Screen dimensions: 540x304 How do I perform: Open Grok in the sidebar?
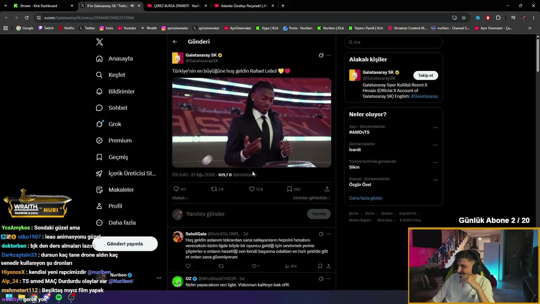point(109,124)
